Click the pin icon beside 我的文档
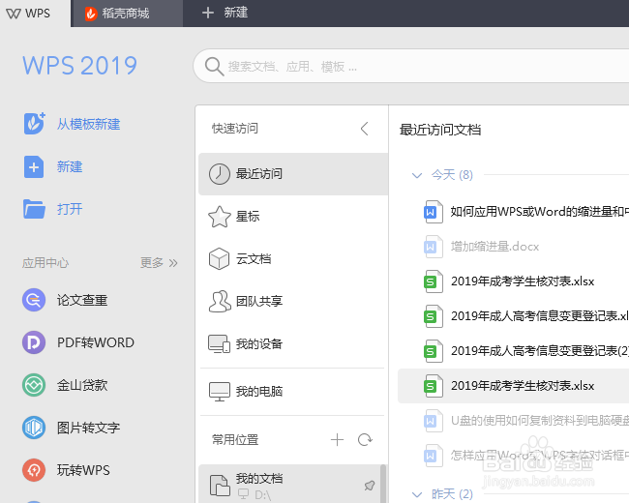 click(370, 486)
